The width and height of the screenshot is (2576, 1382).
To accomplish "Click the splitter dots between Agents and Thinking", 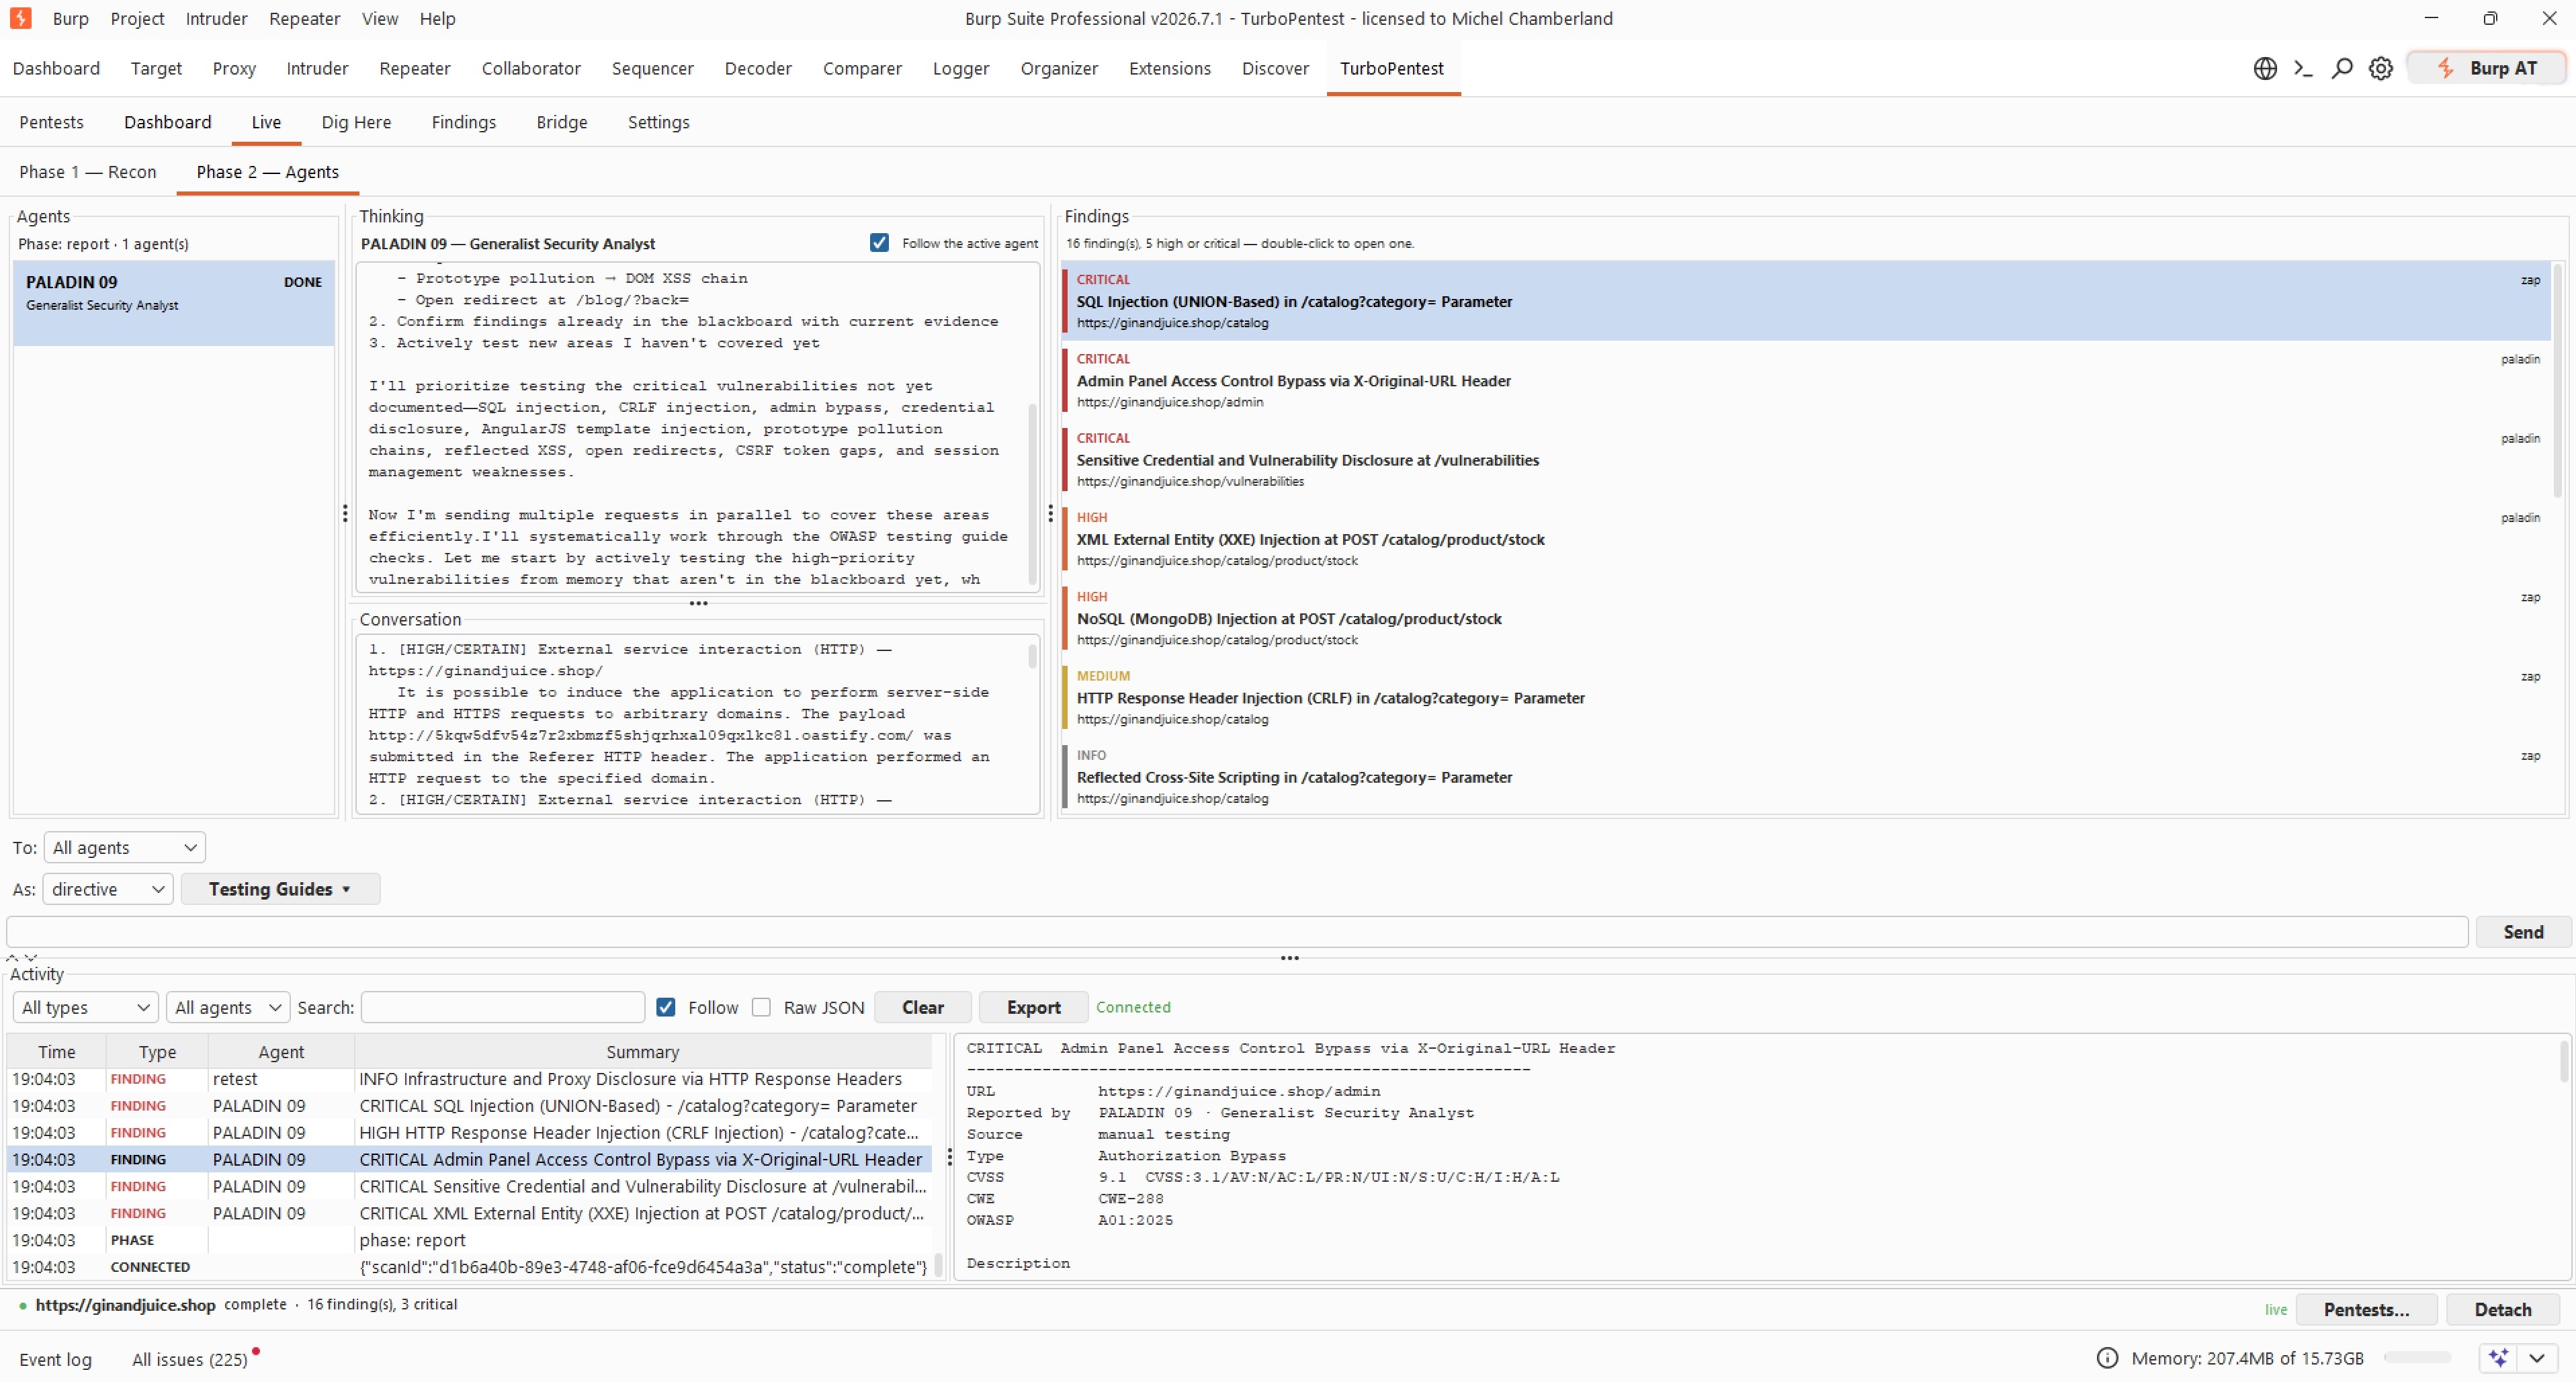I will (x=345, y=513).
